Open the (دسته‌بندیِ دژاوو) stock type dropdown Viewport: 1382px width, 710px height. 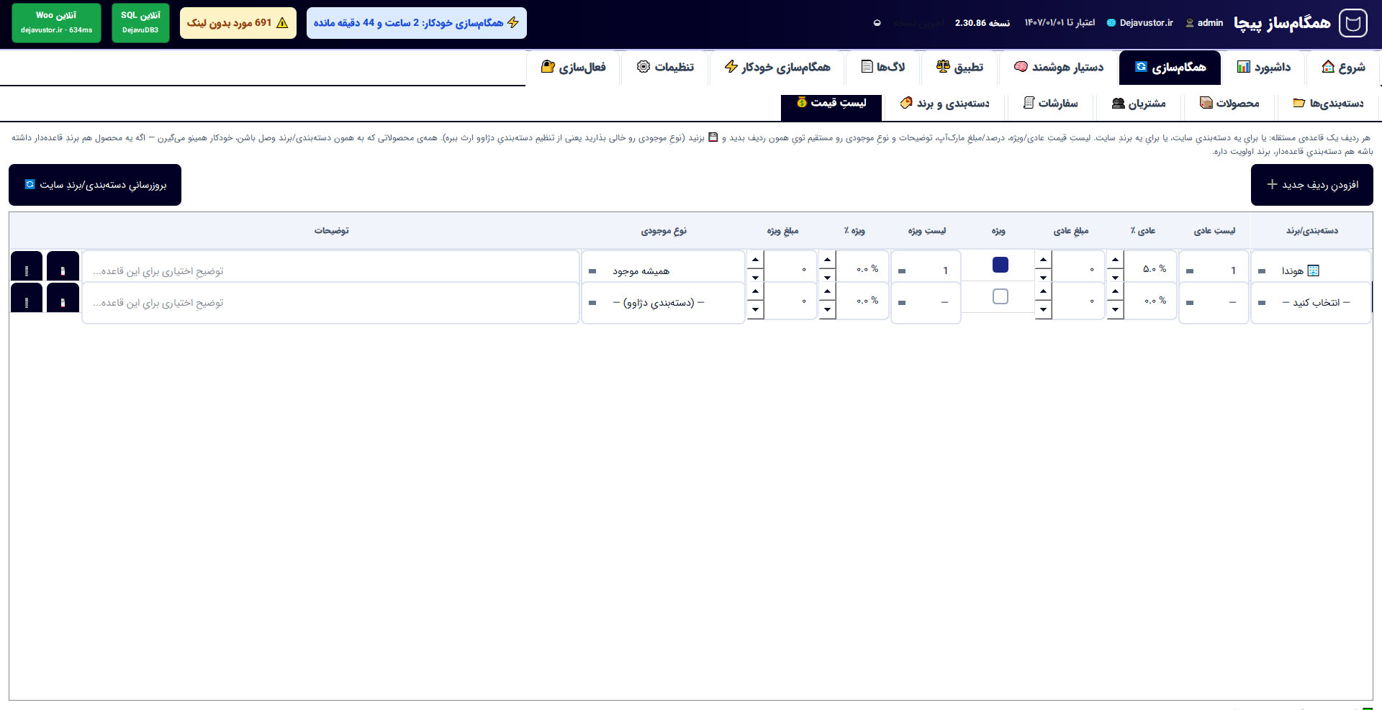tap(663, 303)
